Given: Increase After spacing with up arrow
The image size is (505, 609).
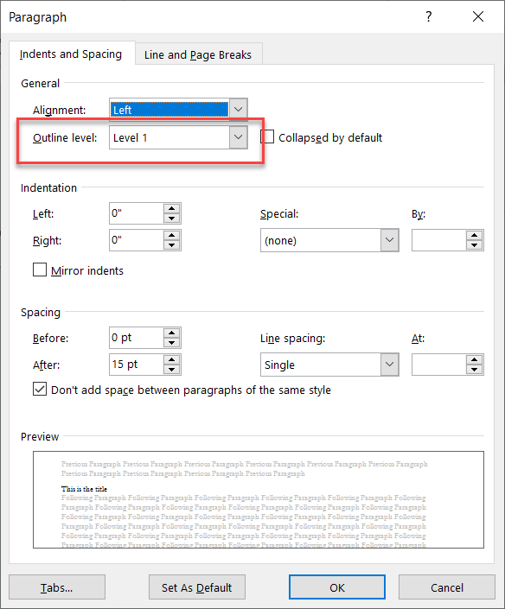Looking at the screenshot, I should 172,359.
